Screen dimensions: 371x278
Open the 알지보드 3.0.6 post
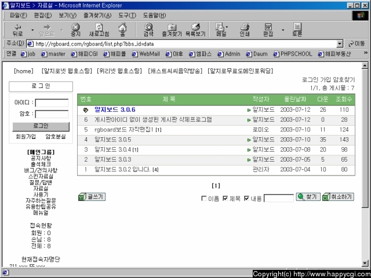(115, 109)
